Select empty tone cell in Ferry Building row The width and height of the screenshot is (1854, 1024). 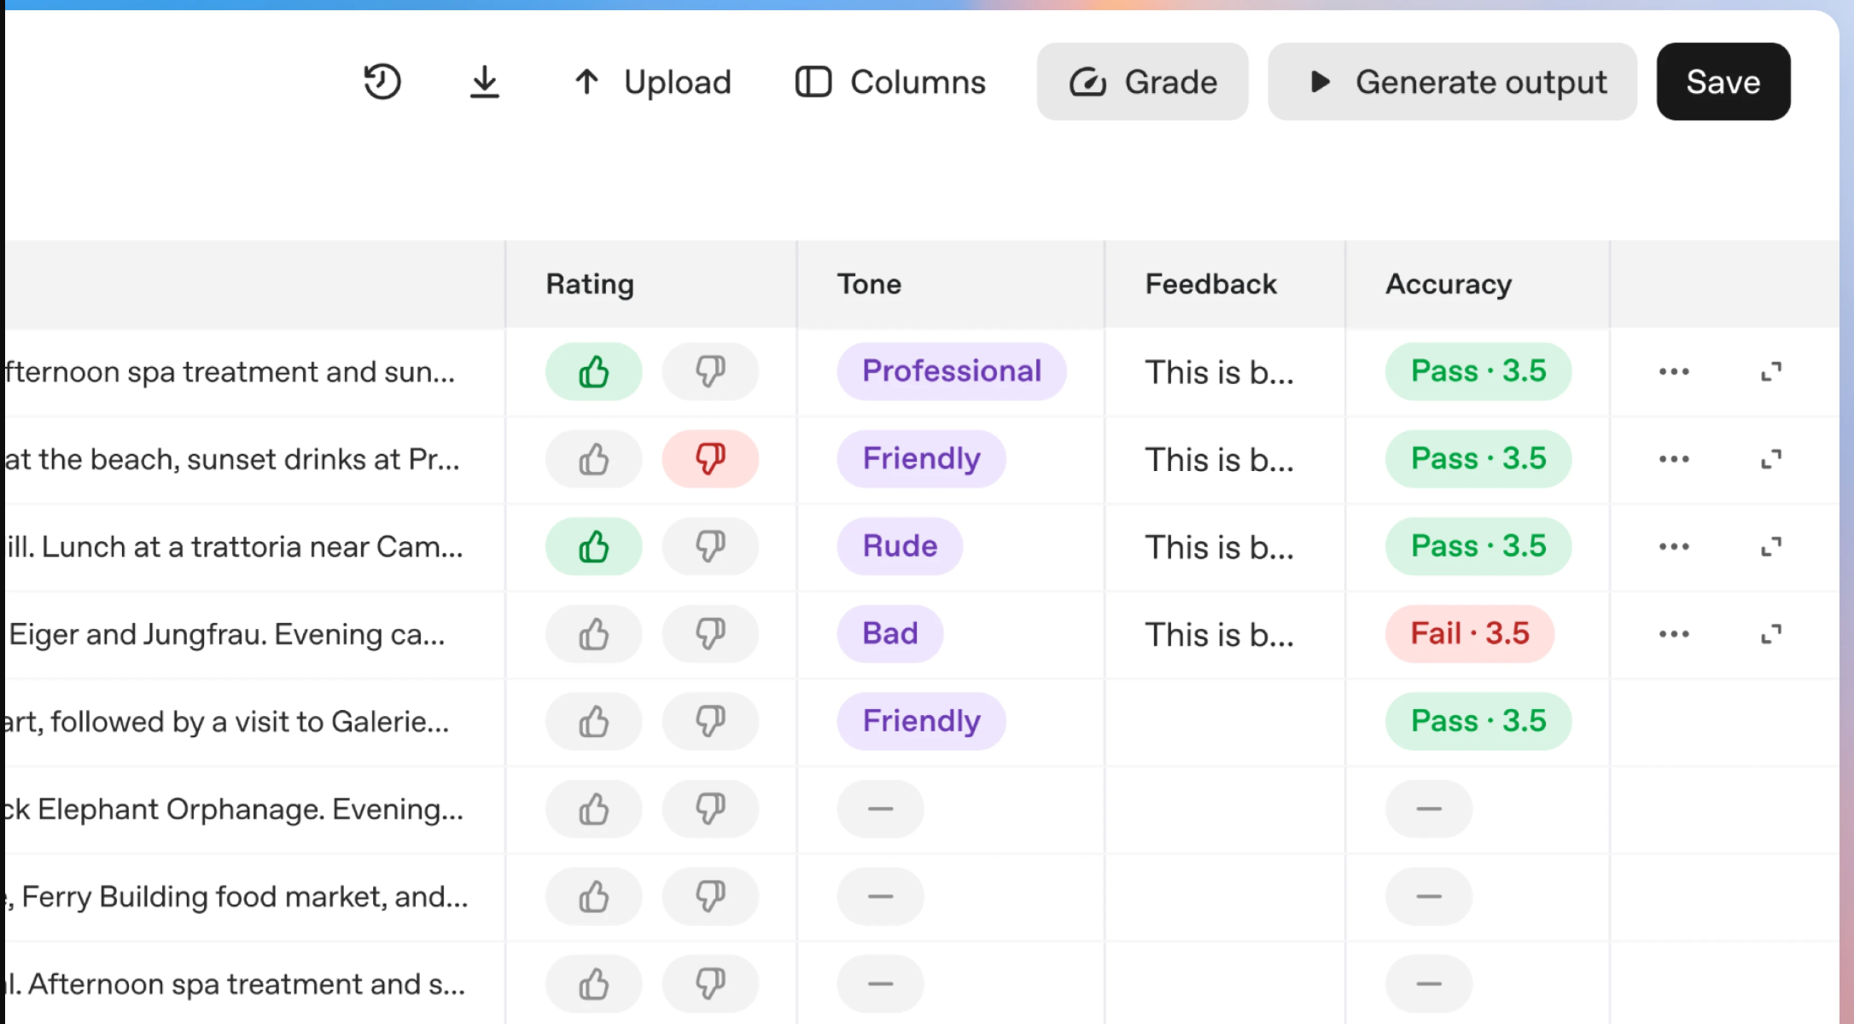click(x=880, y=897)
